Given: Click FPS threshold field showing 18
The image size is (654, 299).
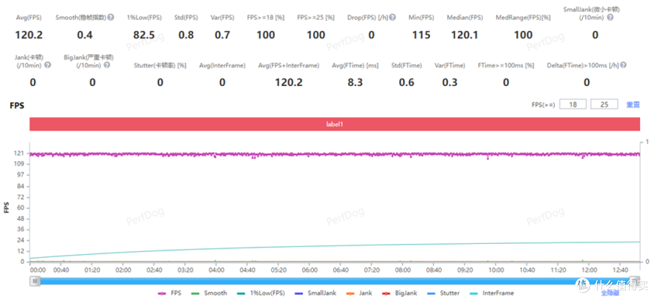Looking at the screenshot, I should pyautogui.click(x=572, y=104).
